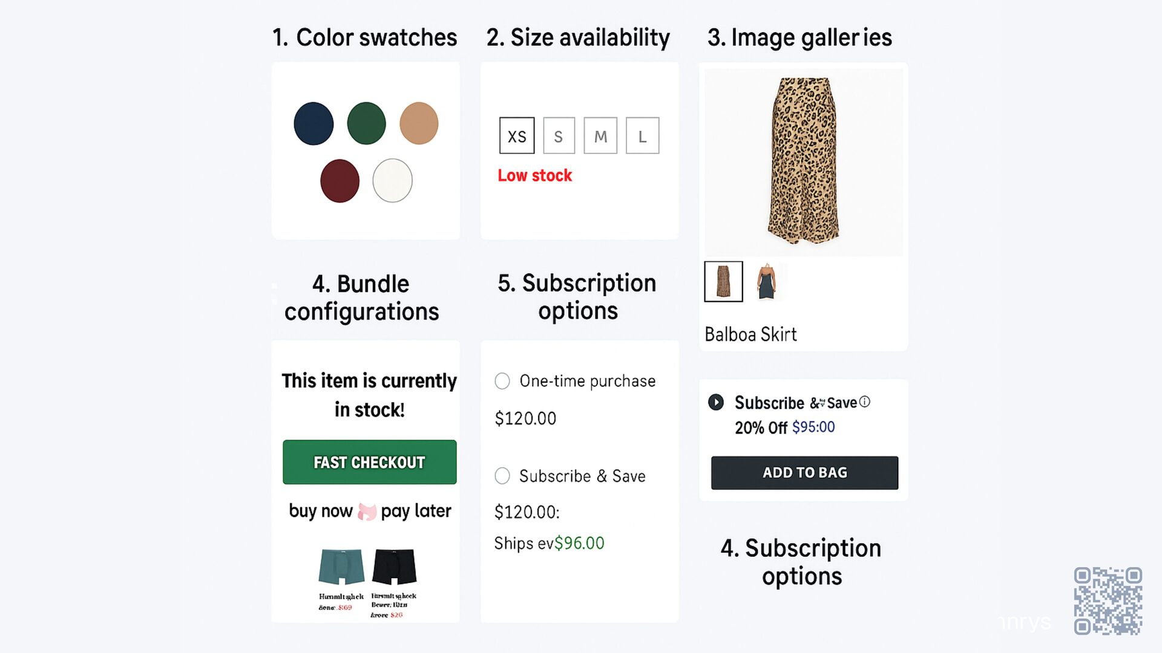
Task: View the leopard skirt gallery thumbnail
Action: 723,282
